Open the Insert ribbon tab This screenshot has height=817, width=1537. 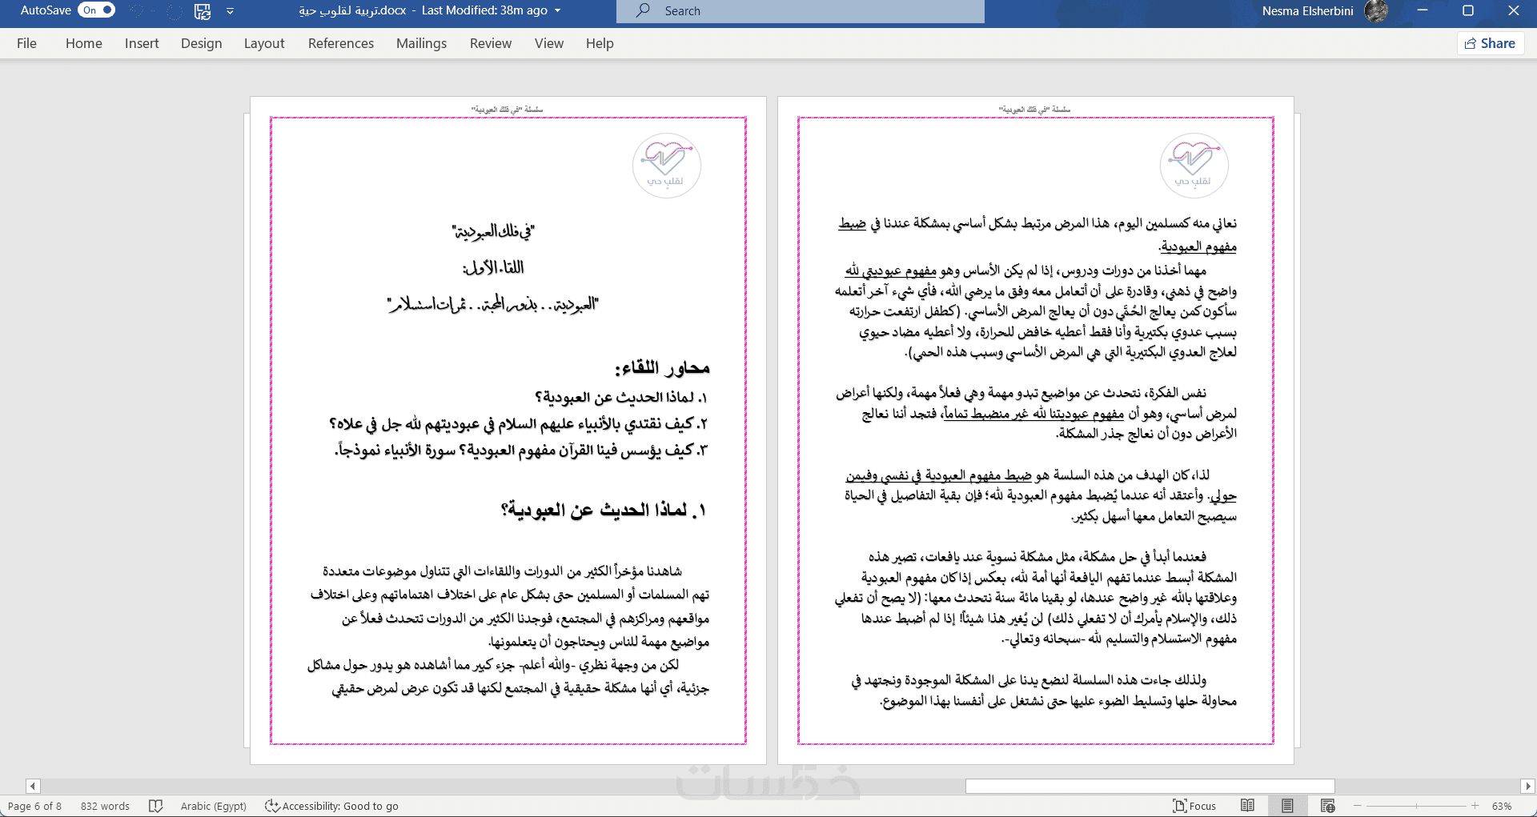pos(142,43)
